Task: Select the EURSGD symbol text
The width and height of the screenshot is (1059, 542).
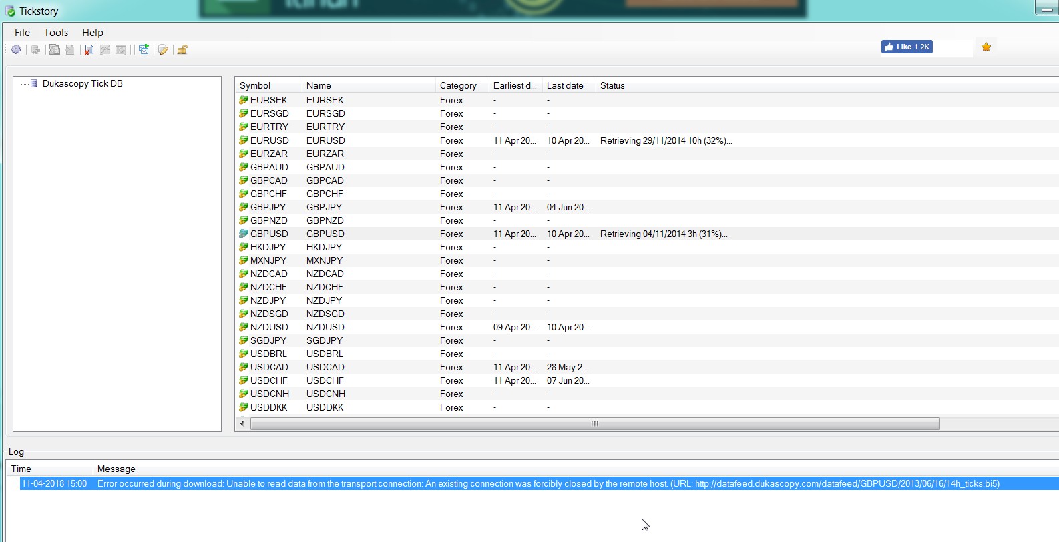Action: coord(270,113)
